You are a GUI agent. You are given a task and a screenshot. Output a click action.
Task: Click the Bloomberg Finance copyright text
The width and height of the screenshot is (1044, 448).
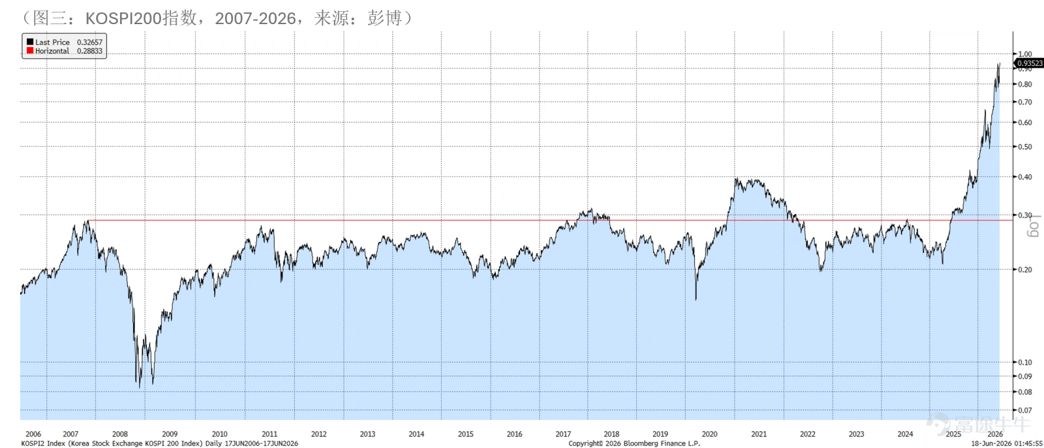point(634,443)
